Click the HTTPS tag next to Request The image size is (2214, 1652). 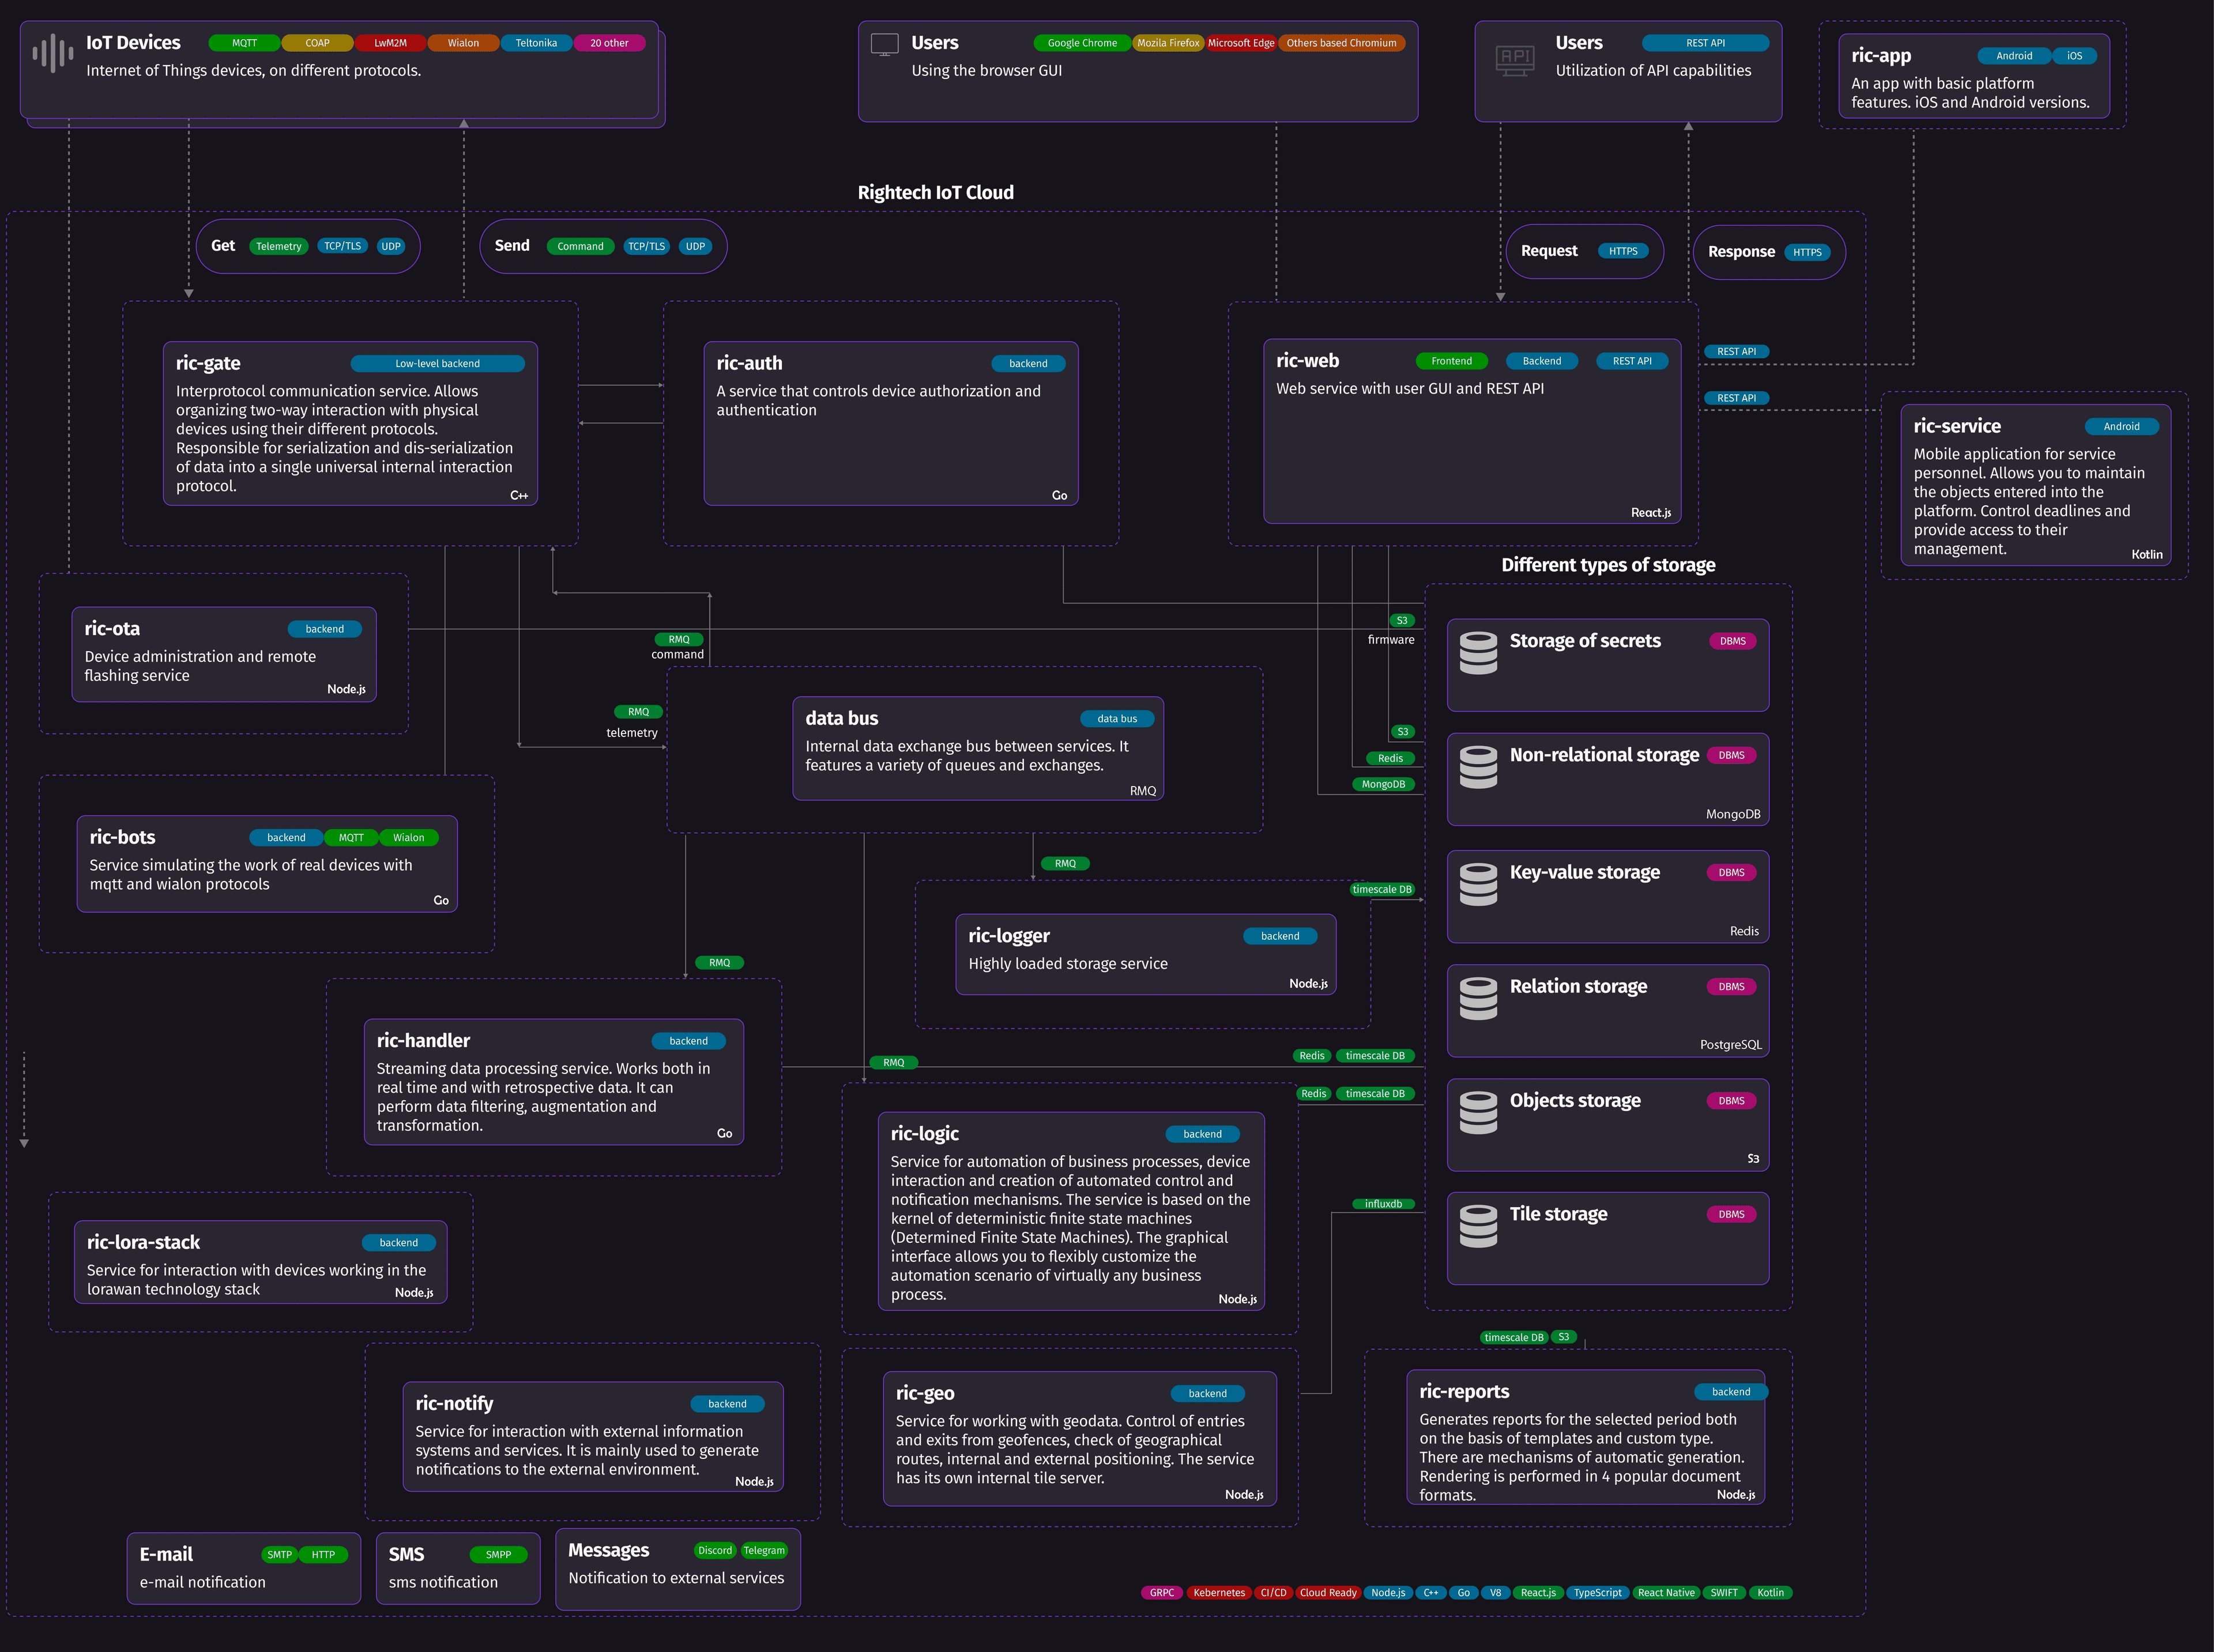(x=1622, y=252)
